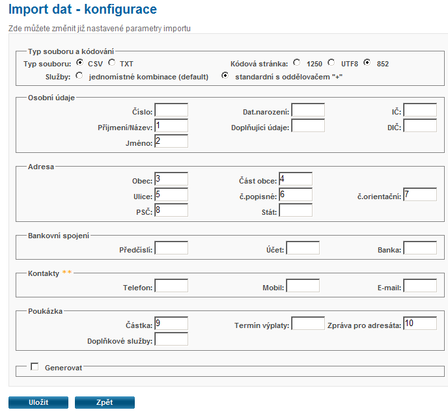Viewport: 448px width, 412px height.
Task: Select the TXT file type option
Action: tap(112, 62)
